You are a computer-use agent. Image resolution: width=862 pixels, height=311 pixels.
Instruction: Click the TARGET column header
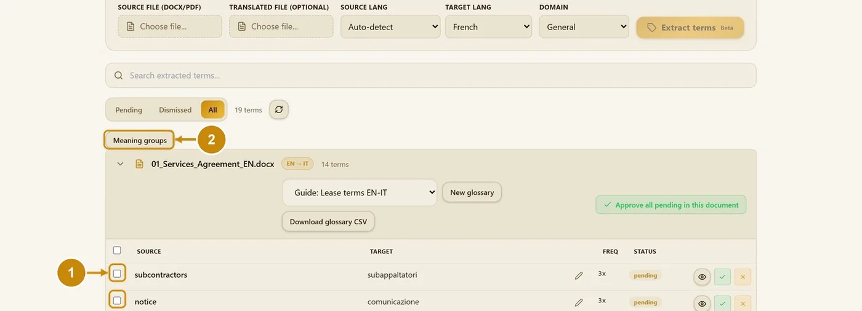click(381, 251)
